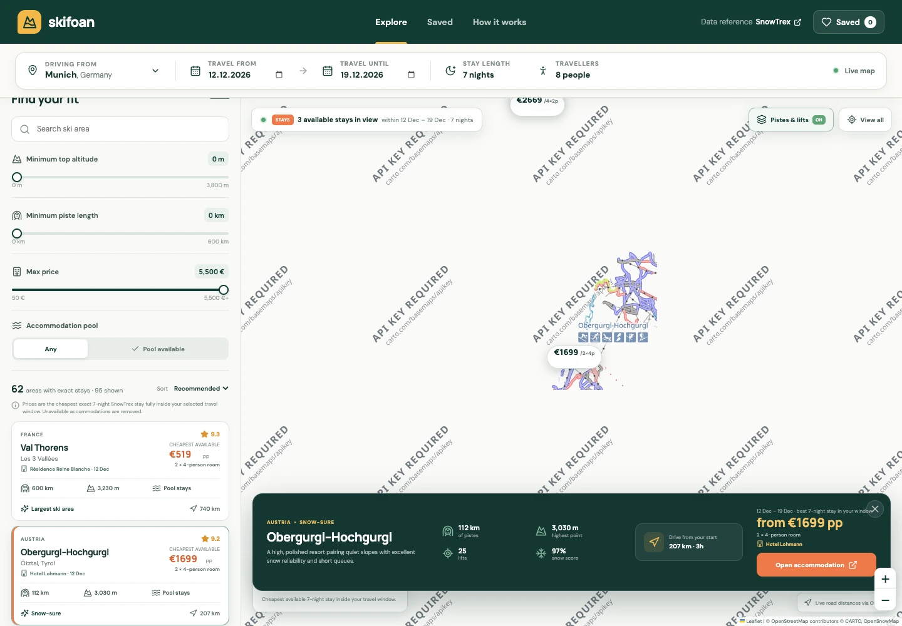Click the Minimum top altitude slider handle
Screen dimensions: 902x626
coord(17,177)
